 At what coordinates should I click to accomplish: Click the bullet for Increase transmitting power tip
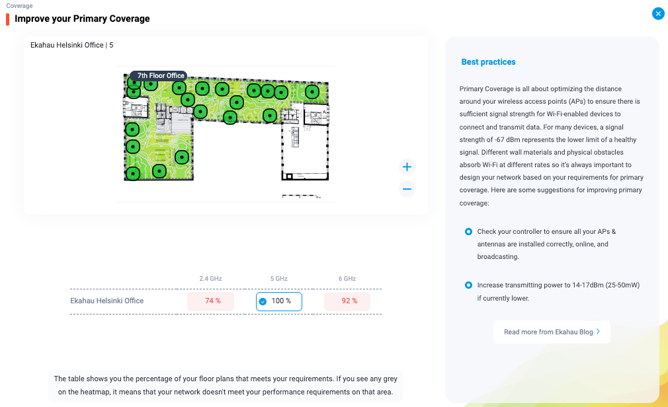coord(468,285)
